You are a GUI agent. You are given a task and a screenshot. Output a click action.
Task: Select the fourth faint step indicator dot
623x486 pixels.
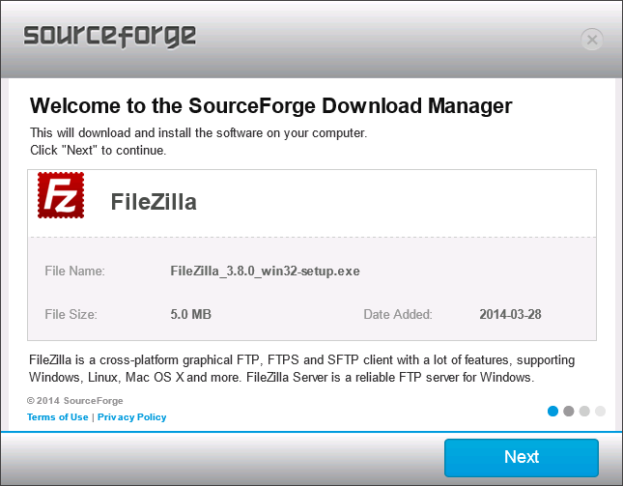[601, 411]
